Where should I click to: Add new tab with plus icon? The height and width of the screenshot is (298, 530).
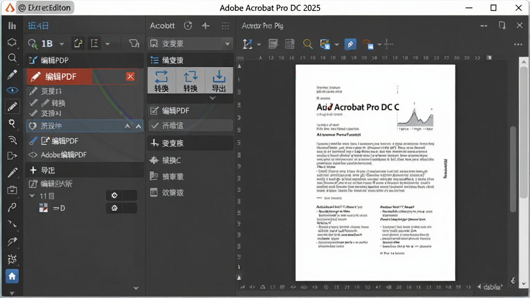[205, 26]
